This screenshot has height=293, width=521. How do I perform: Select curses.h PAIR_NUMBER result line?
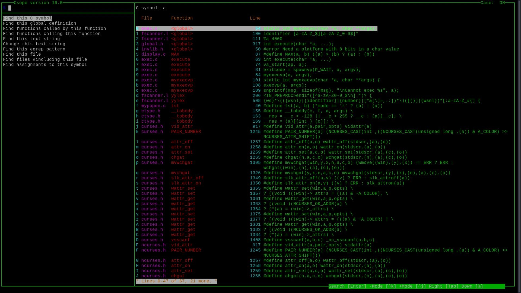(186, 132)
